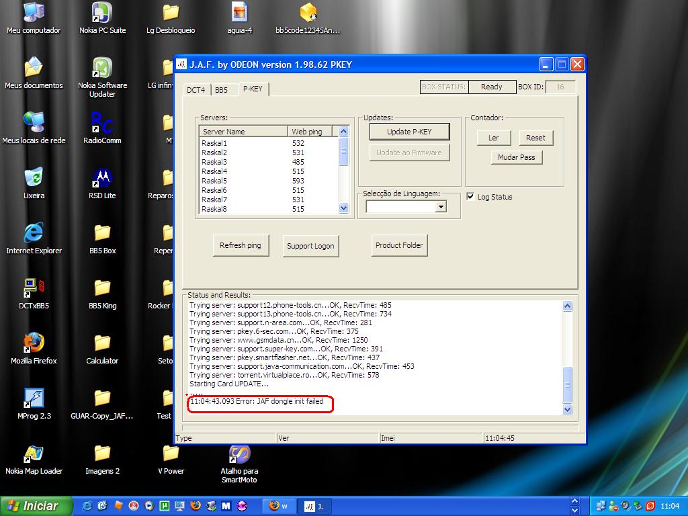Click log line for support.n-area.com server
The image size is (688, 516).
[281, 322]
